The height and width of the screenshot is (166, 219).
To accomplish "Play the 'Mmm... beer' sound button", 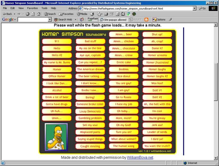I will 124,34.
